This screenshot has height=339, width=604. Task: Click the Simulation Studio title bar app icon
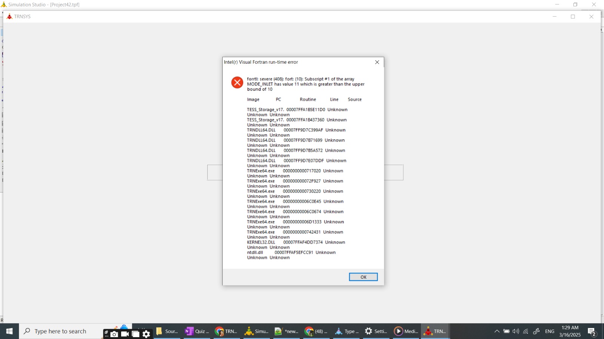coord(4,5)
